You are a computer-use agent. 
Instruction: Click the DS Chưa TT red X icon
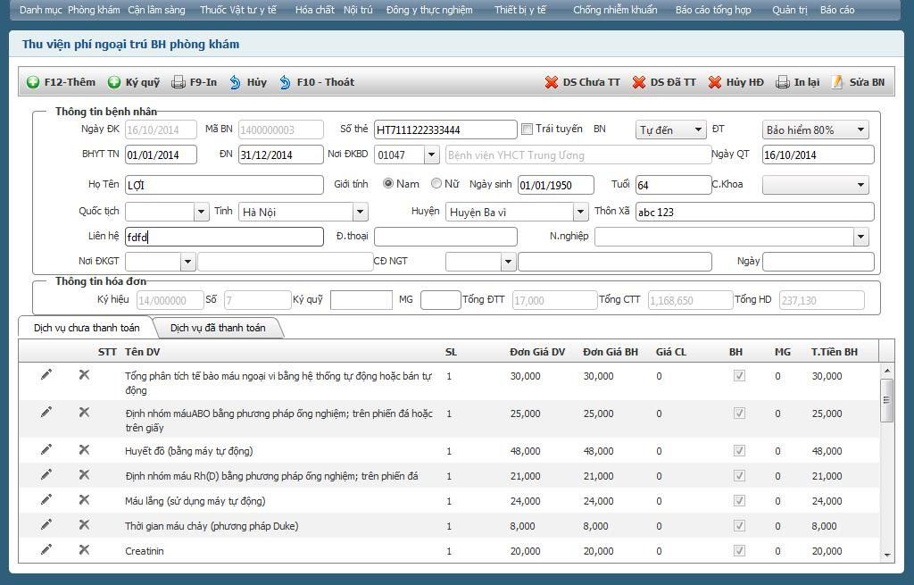tap(552, 82)
